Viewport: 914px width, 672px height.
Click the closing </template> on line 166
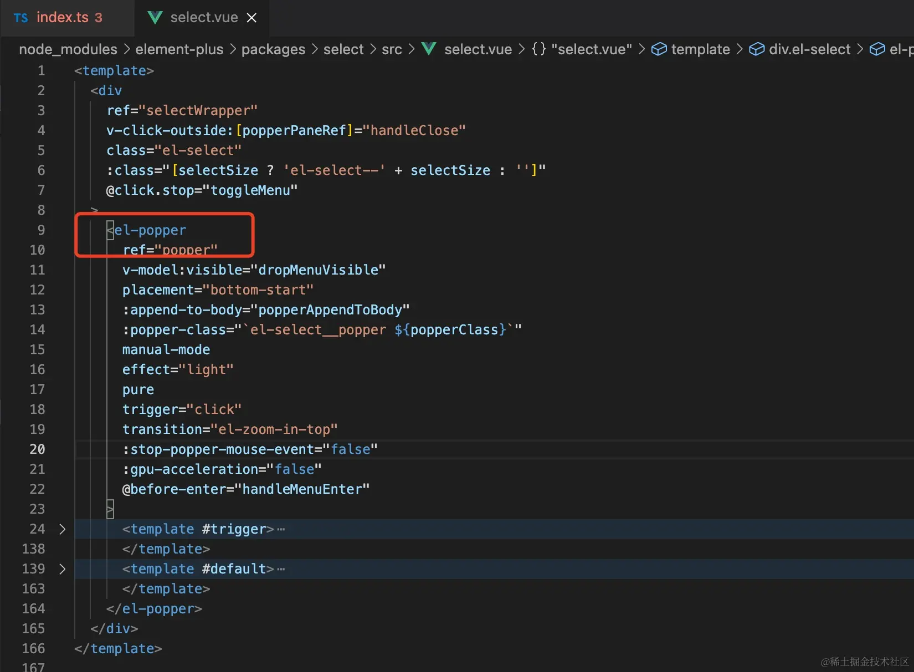(118, 649)
